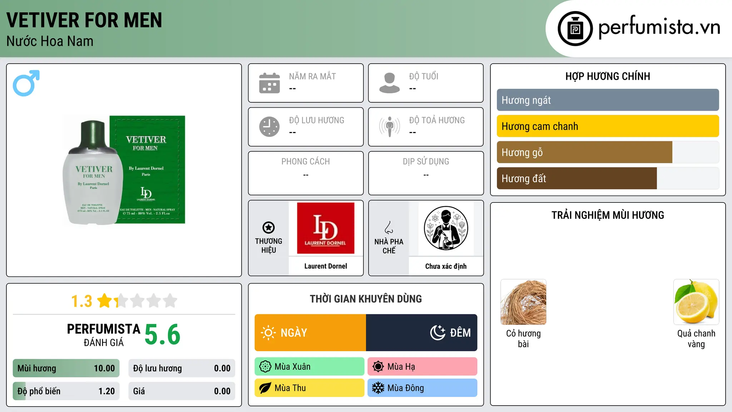732x412 pixels.
Task: Click the Mùi hương 10.00 score bar
Action: [x=66, y=368]
